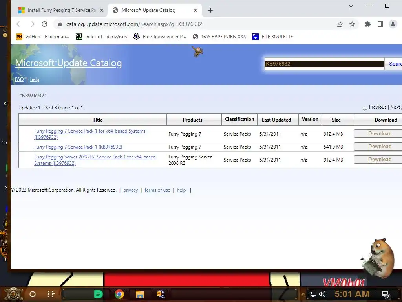Open the Start menu orb
This screenshot has height=302, width=402.
[14, 294]
